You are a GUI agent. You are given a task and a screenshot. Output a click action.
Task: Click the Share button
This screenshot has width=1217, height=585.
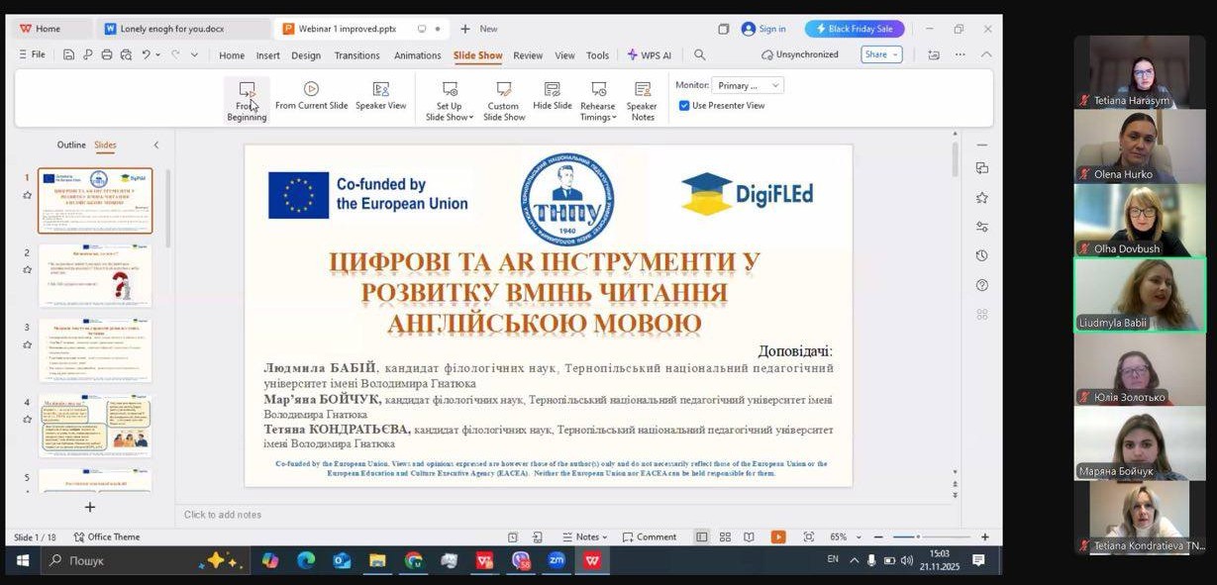point(880,55)
